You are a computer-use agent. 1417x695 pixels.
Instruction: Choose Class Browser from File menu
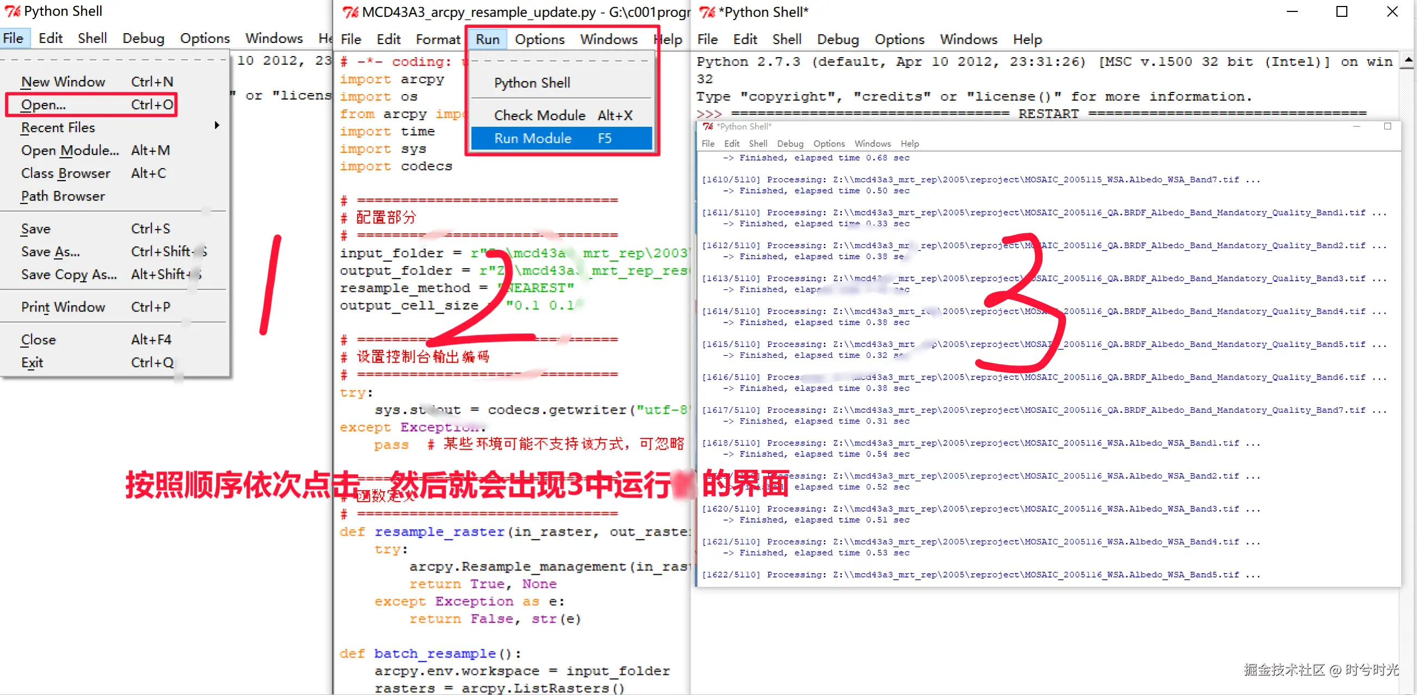point(65,173)
